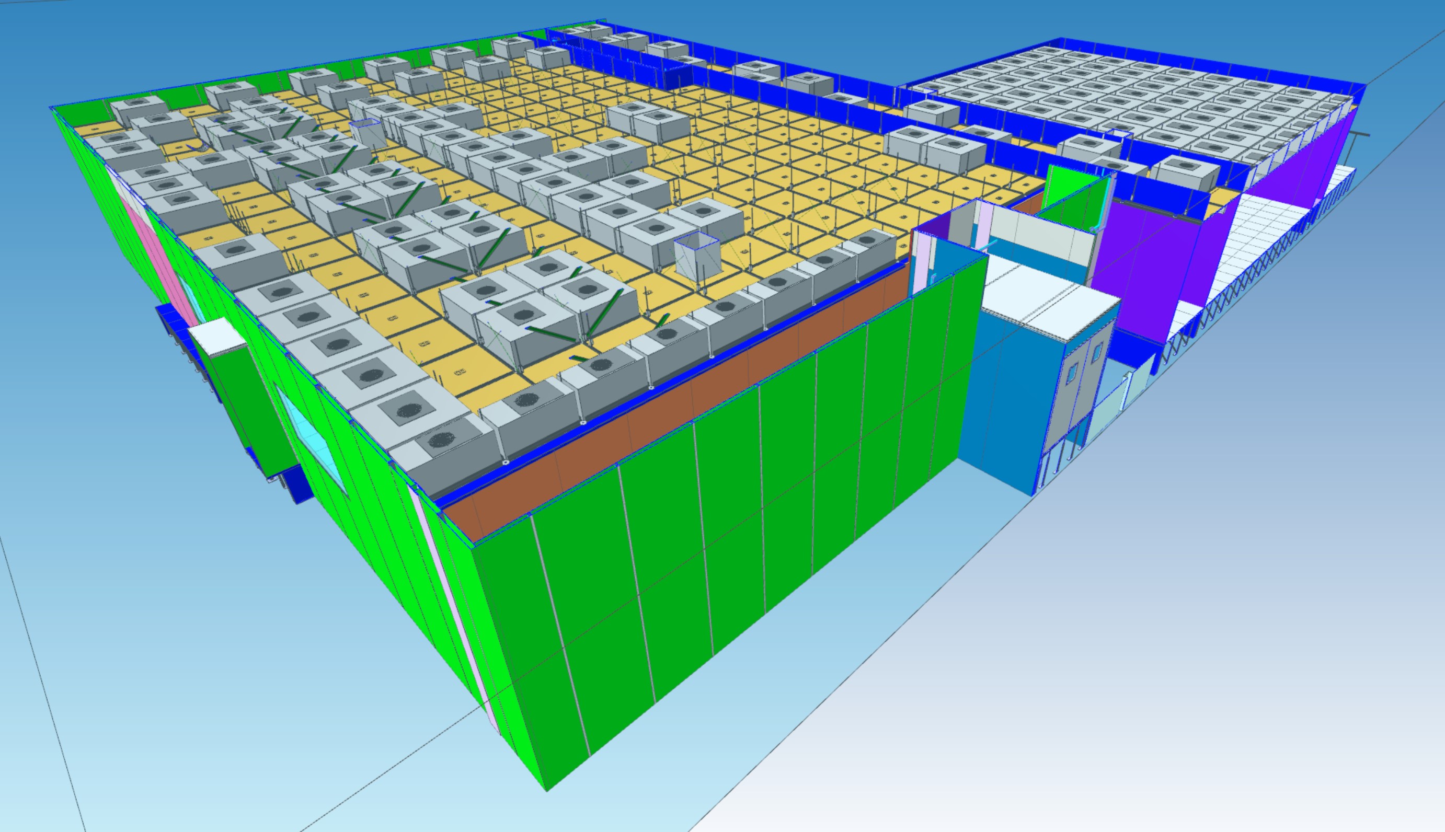1445x832 pixels.
Task: Click the open square duct box mid-roof
Action: click(696, 257)
